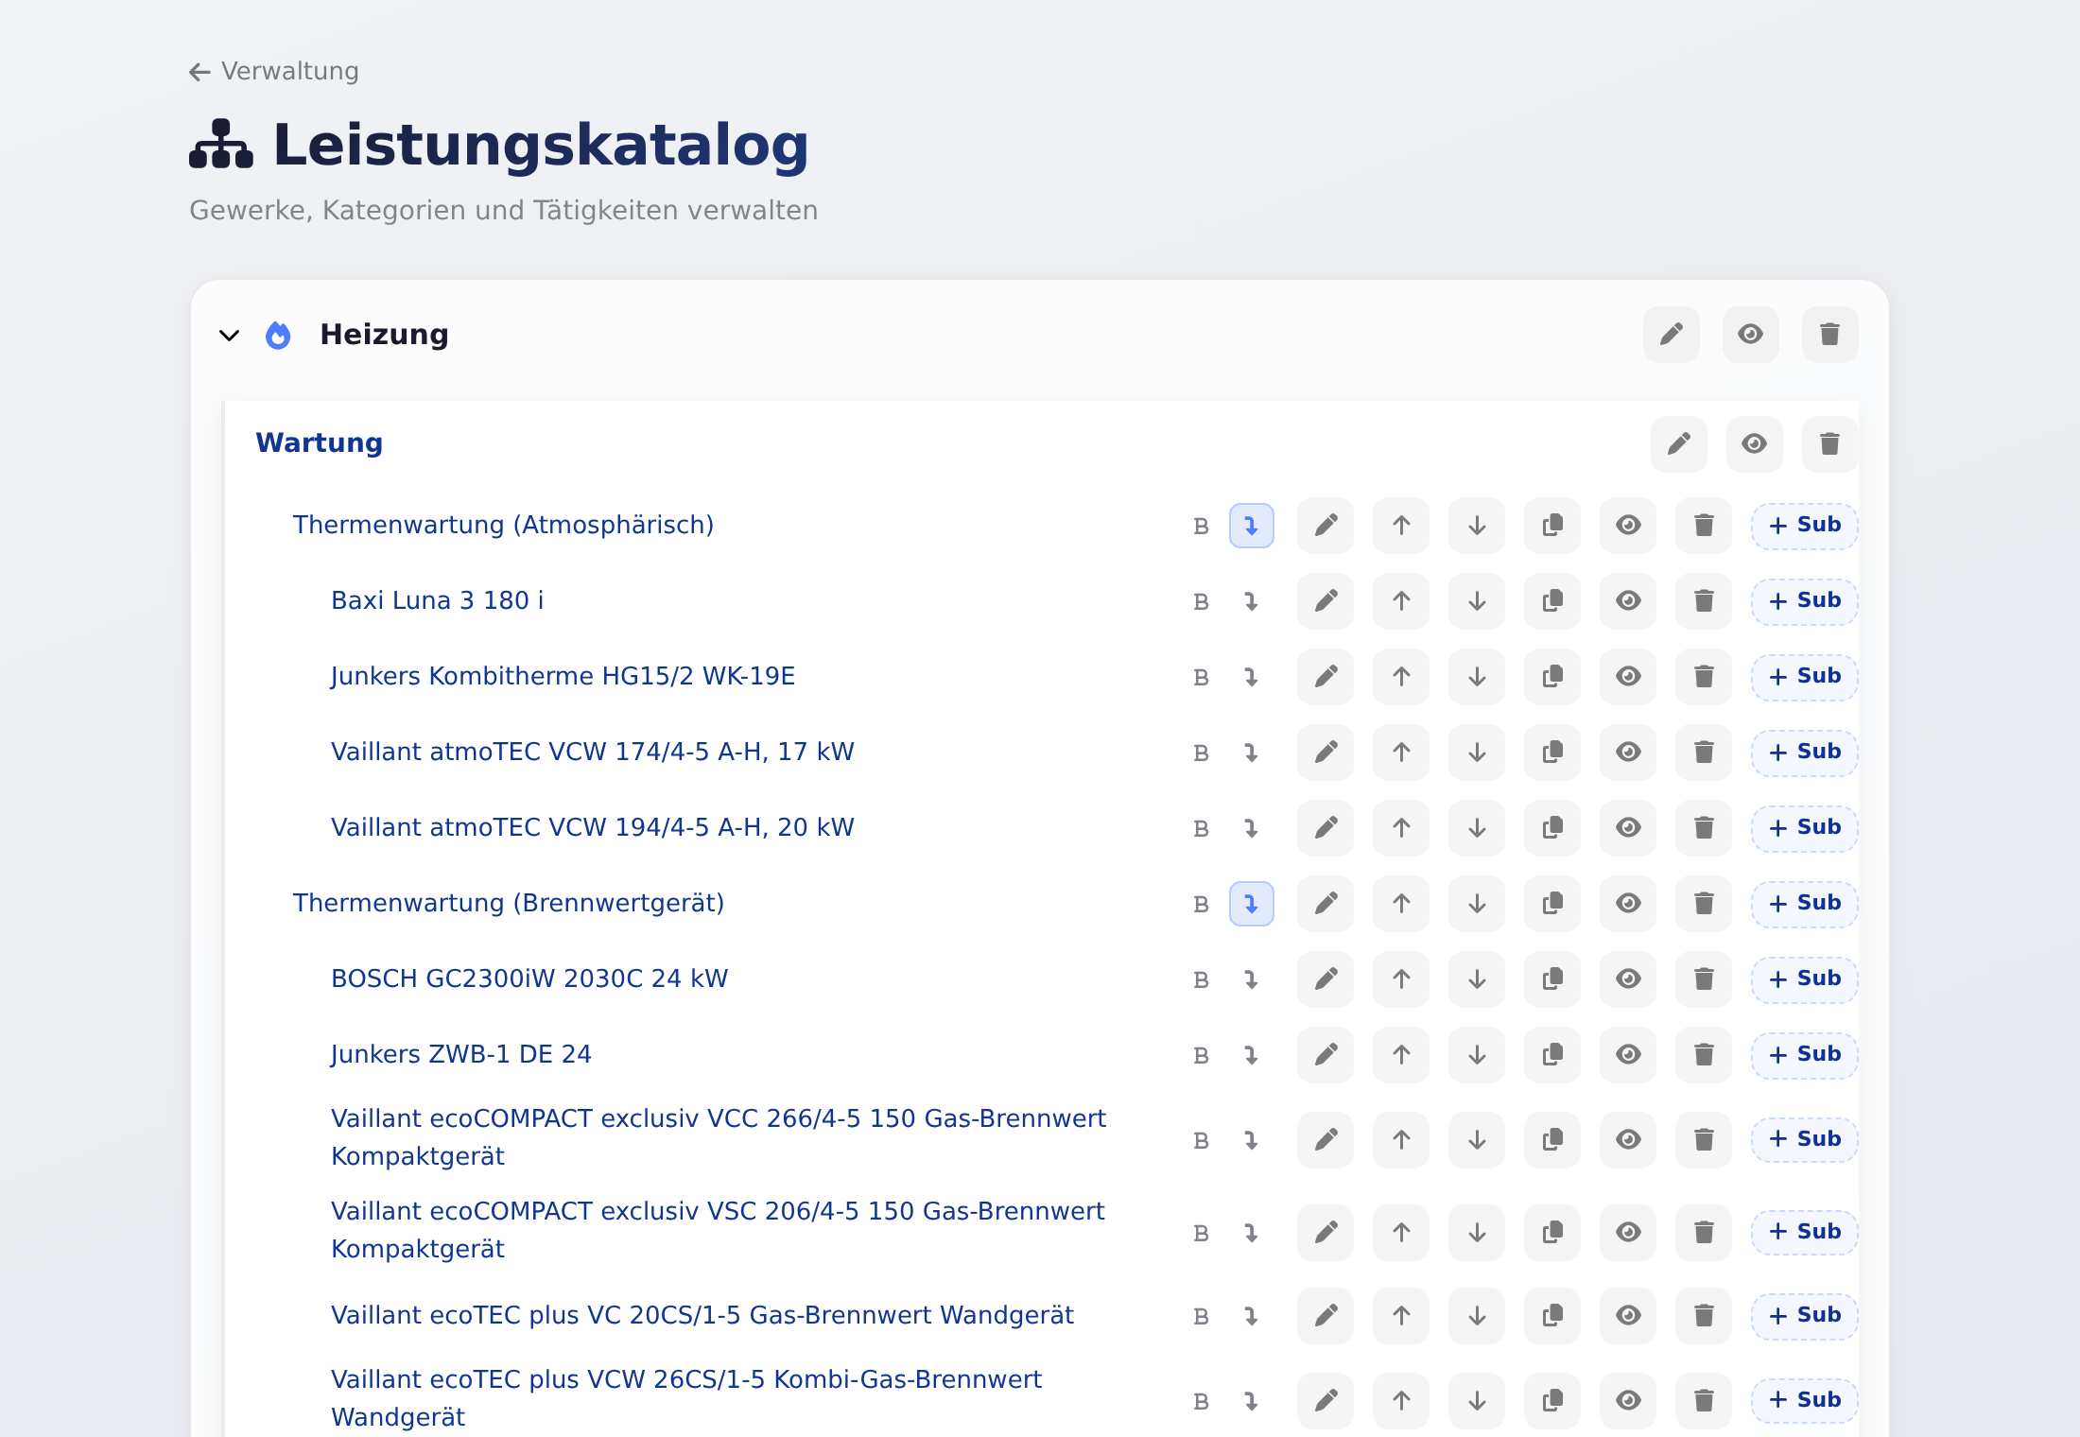Go back to Verwaltung
Image resolution: width=2080 pixels, height=1437 pixels.
(x=274, y=72)
